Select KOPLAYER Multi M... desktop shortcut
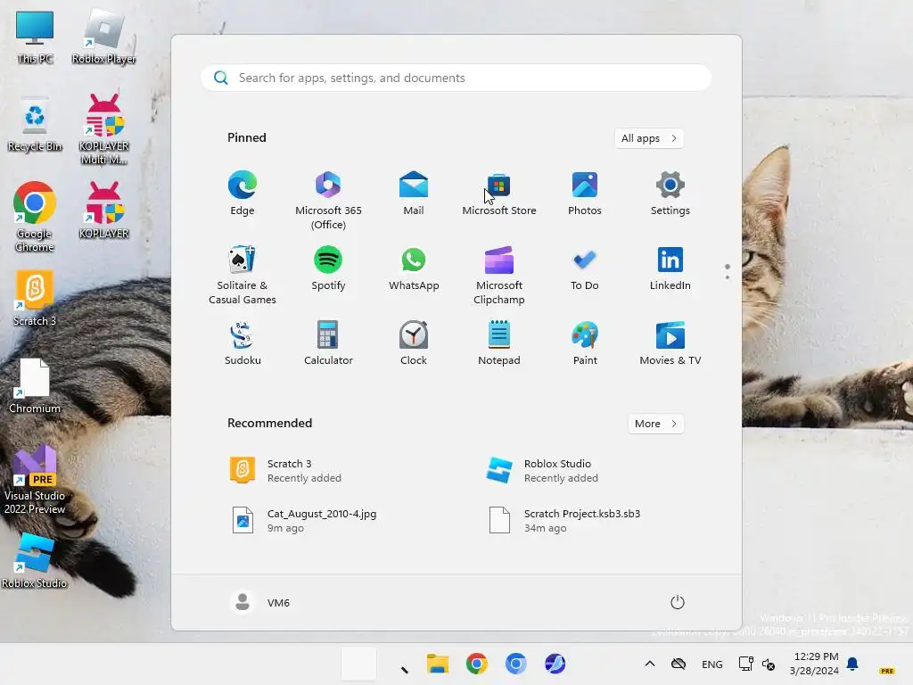Image resolution: width=913 pixels, height=685 pixels. [104, 129]
